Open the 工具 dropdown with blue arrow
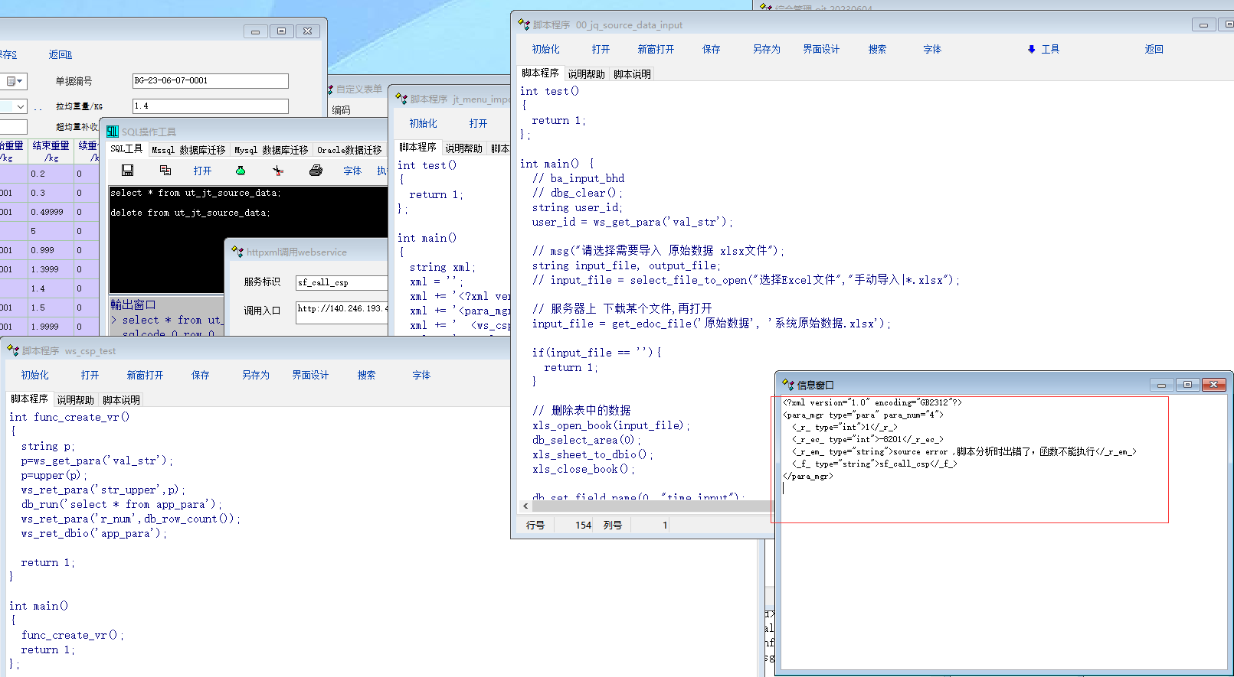This screenshot has height=677, width=1234. pyautogui.click(x=1043, y=49)
